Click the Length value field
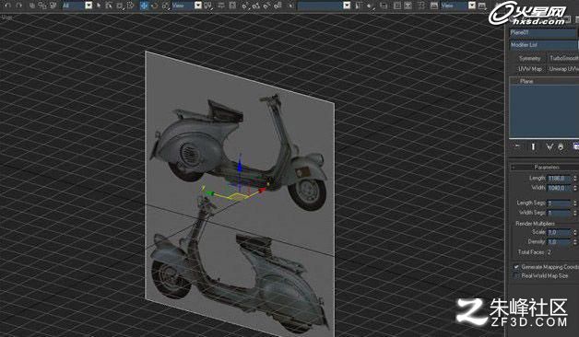The image size is (579, 337). [559, 178]
